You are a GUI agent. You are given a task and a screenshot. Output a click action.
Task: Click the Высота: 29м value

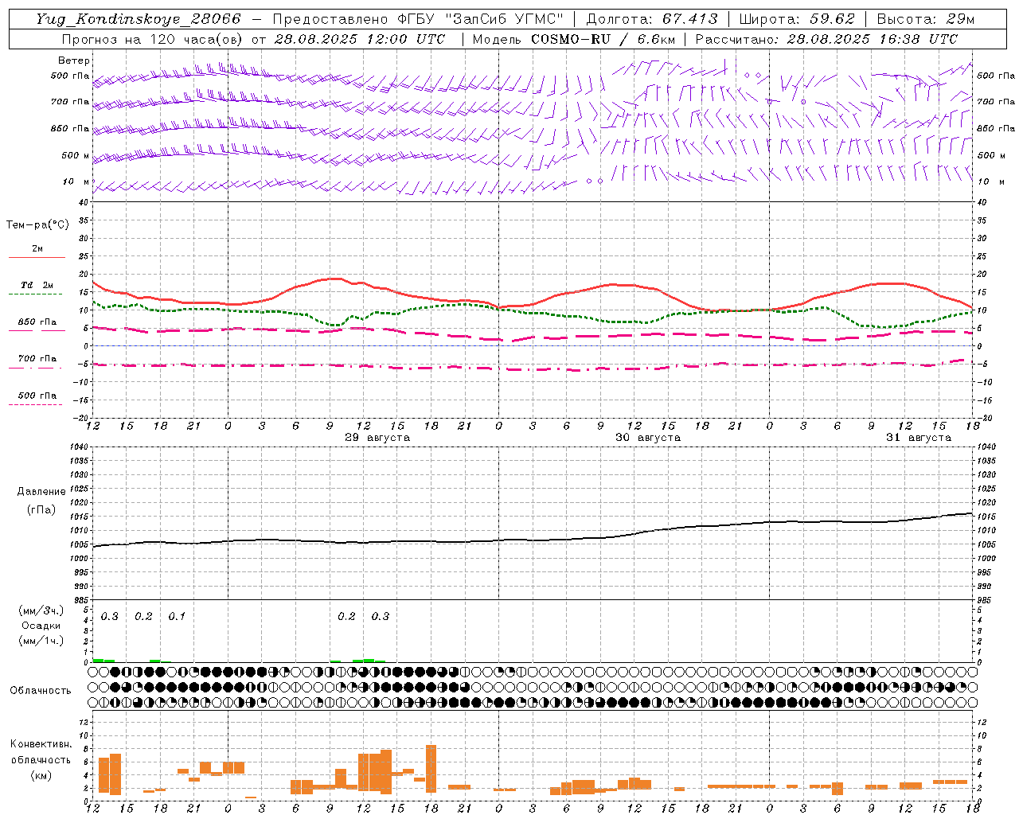(x=926, y=19)
